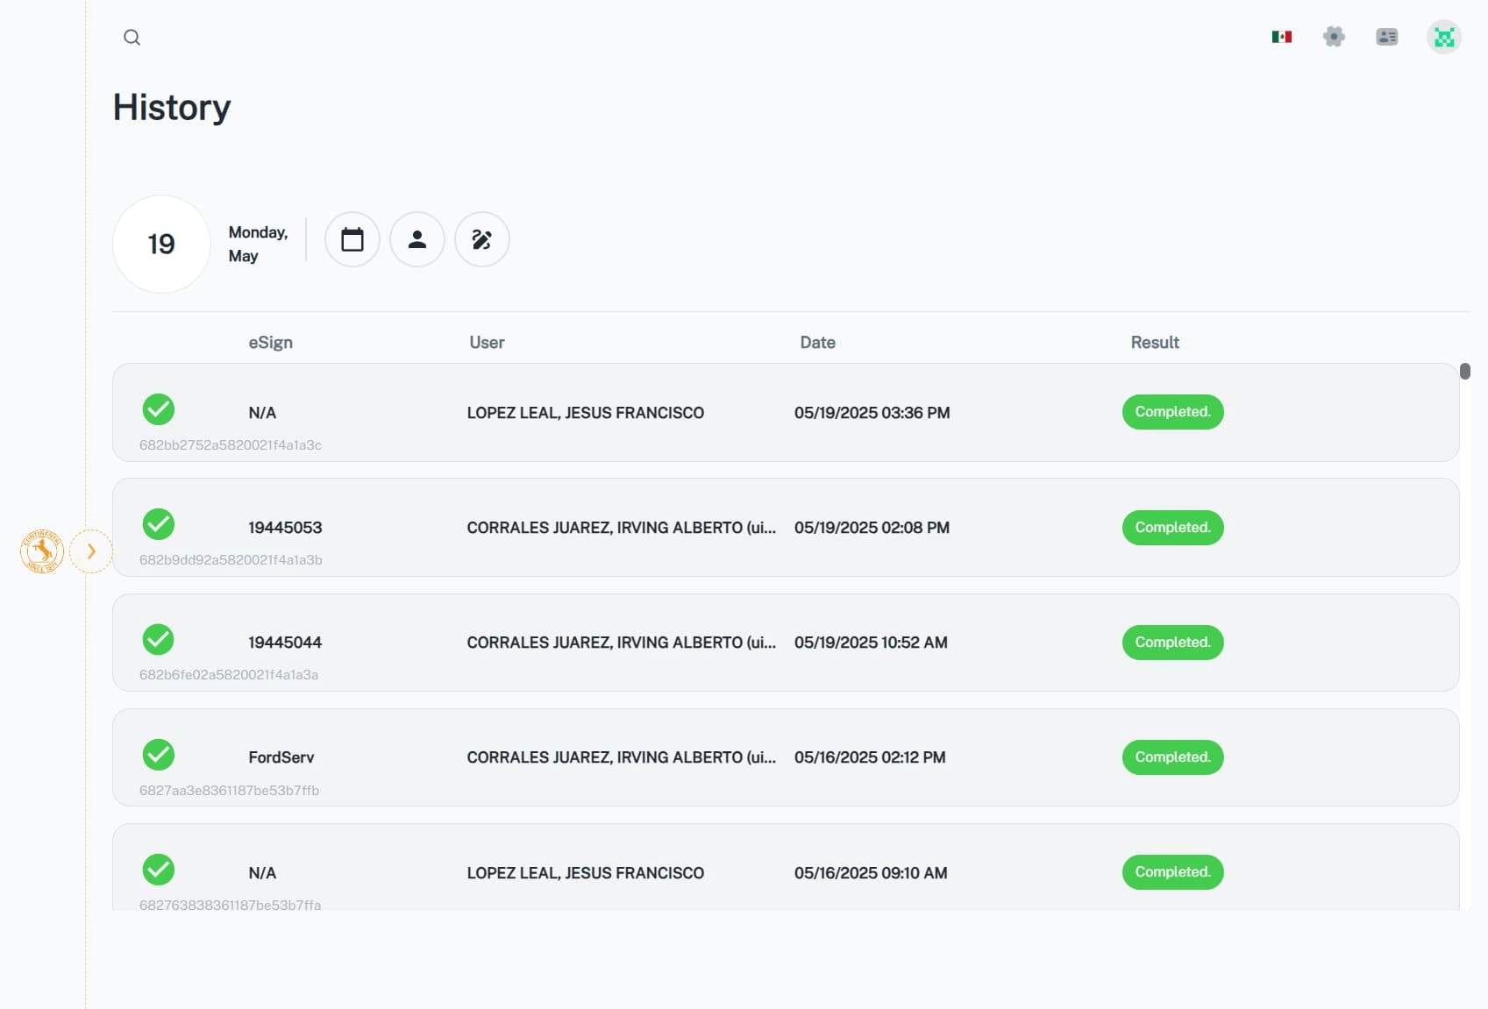Click the history list scrollbar thumb
The height and width of the screenshot is (1009, 1488).
pos(1464,372)
